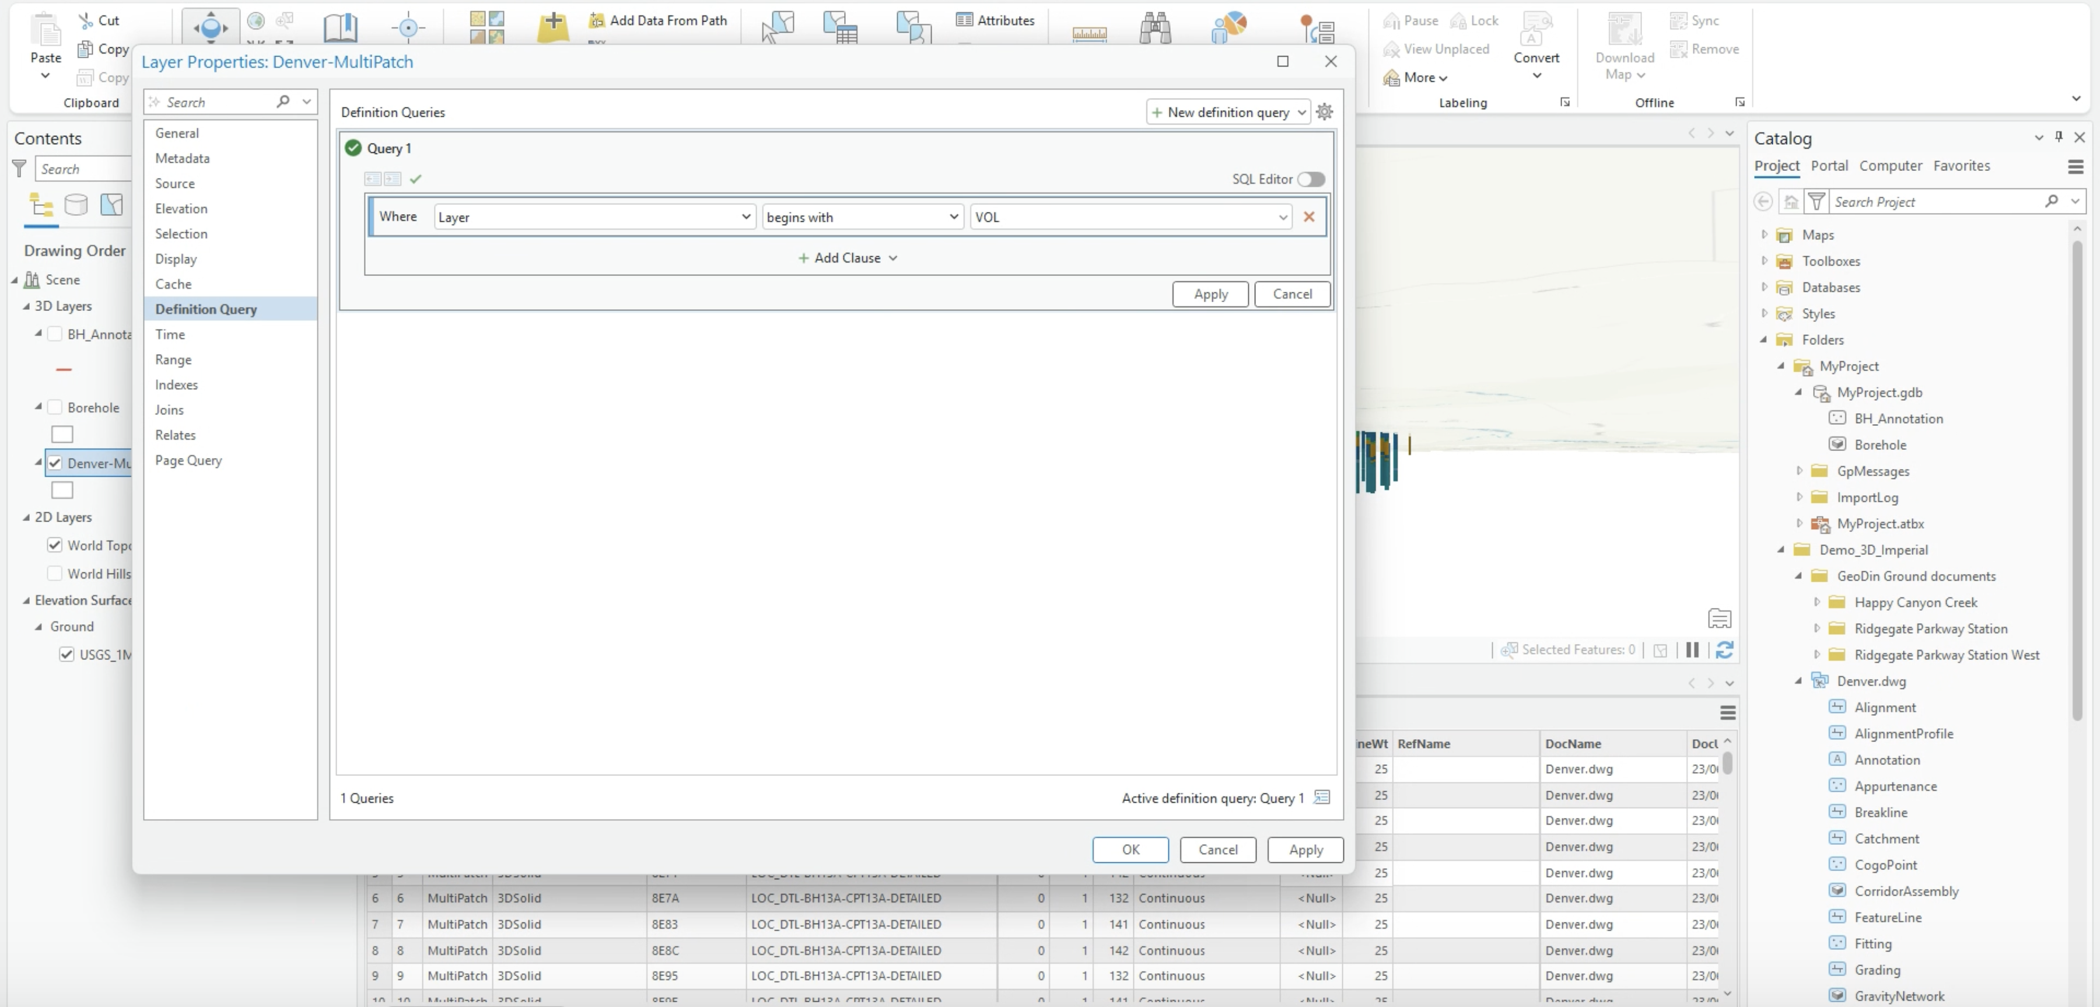Open the Catalog pane menu icon

pos(2075,167)
